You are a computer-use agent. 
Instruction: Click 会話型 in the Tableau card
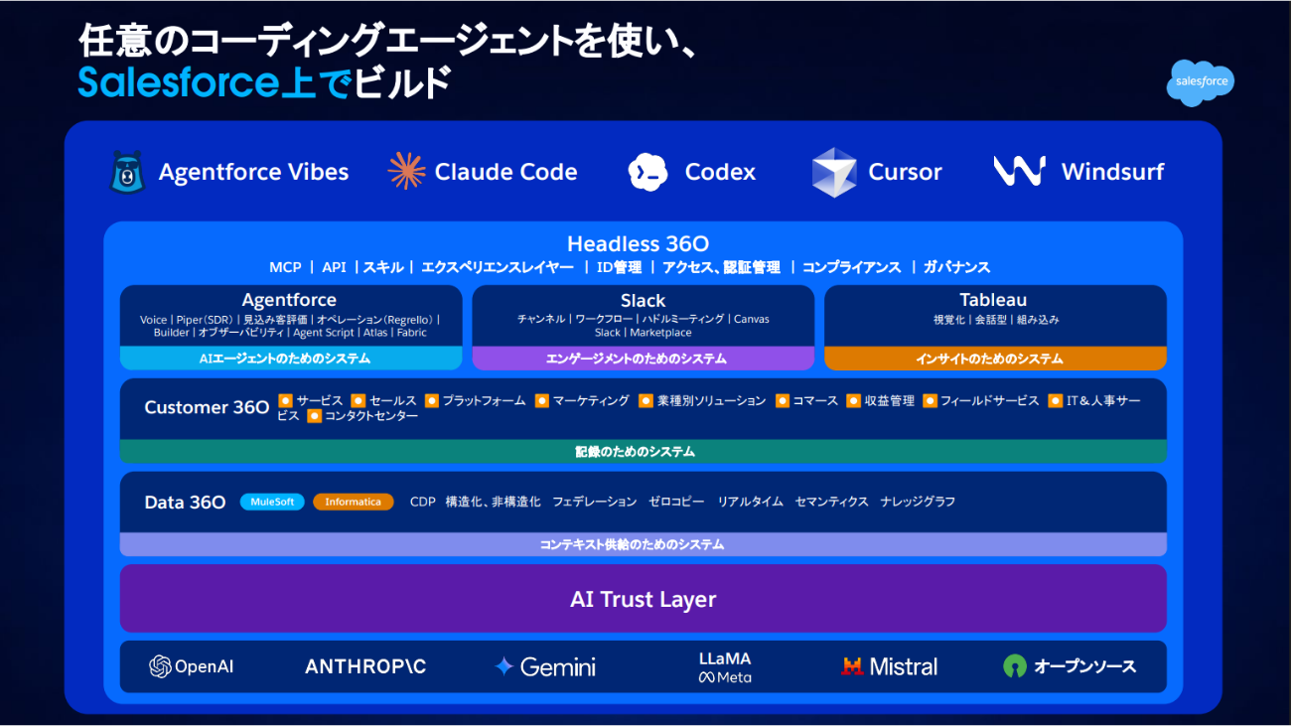point(989,320)
